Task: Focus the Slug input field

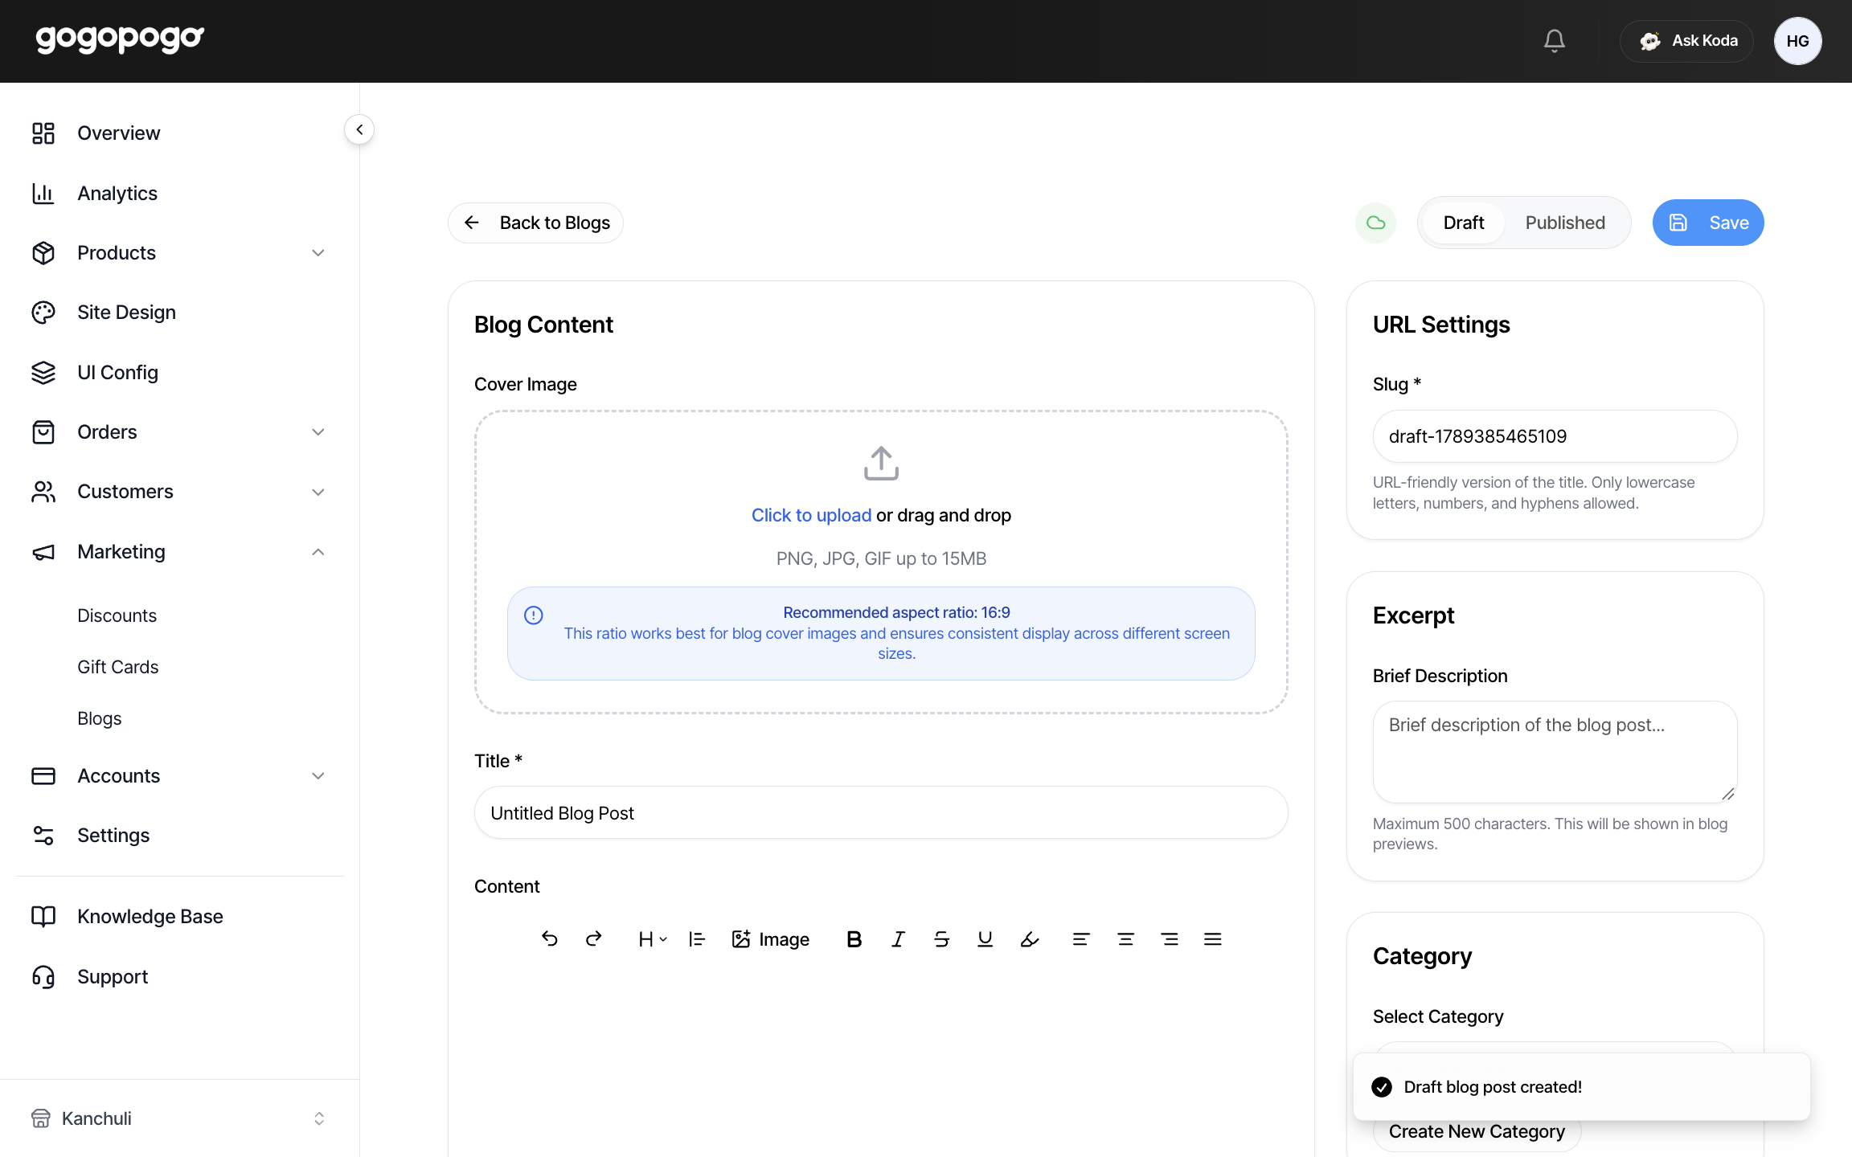Action: pyautogui.click(x=1555, y=436)
